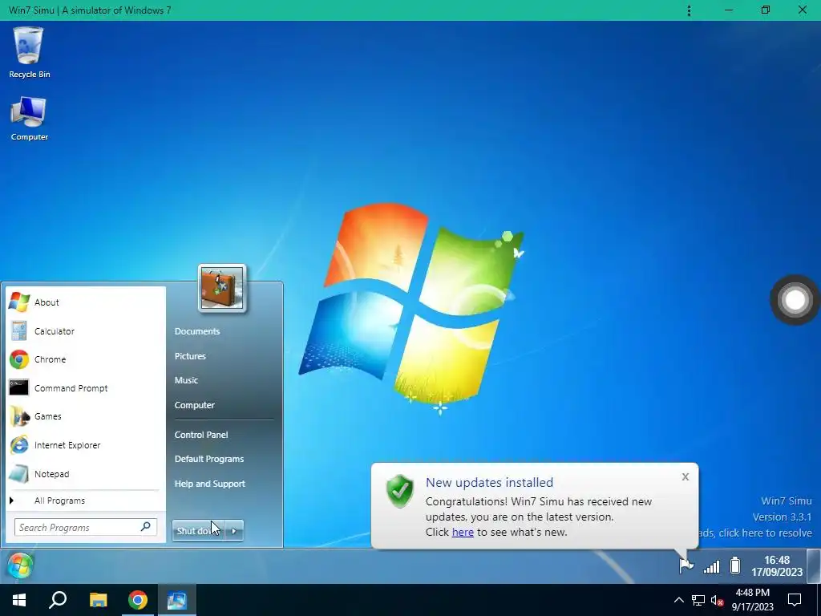The image size is (821, 616).
Task: Click the Windows 7 Start orb
Action: pyautogui.click(x=20, y=565)
